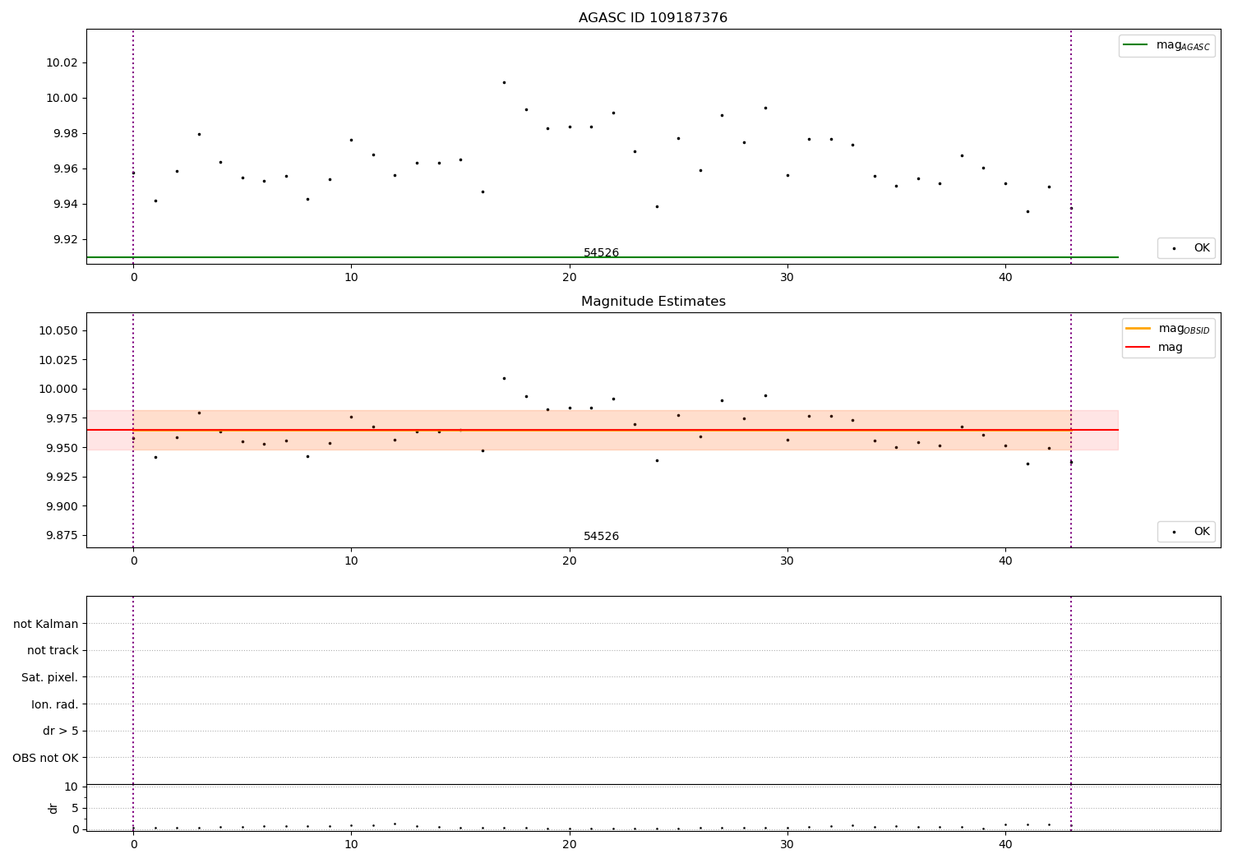Click the orange line sample for mag OBSID legend
Screen dimensions: 1233x863
coord(1138,329)
